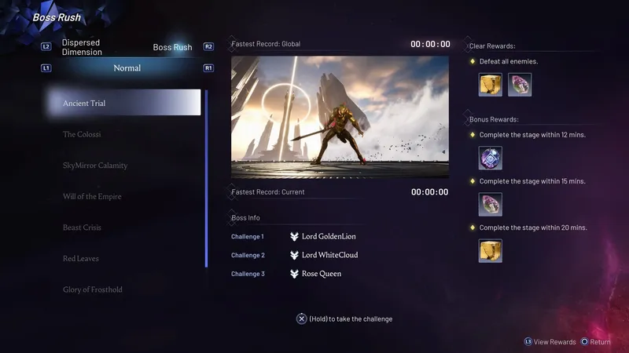Click the gold chest clear reward icon
The height and width of the screenshot is (353, 629).
pos(491,85)
